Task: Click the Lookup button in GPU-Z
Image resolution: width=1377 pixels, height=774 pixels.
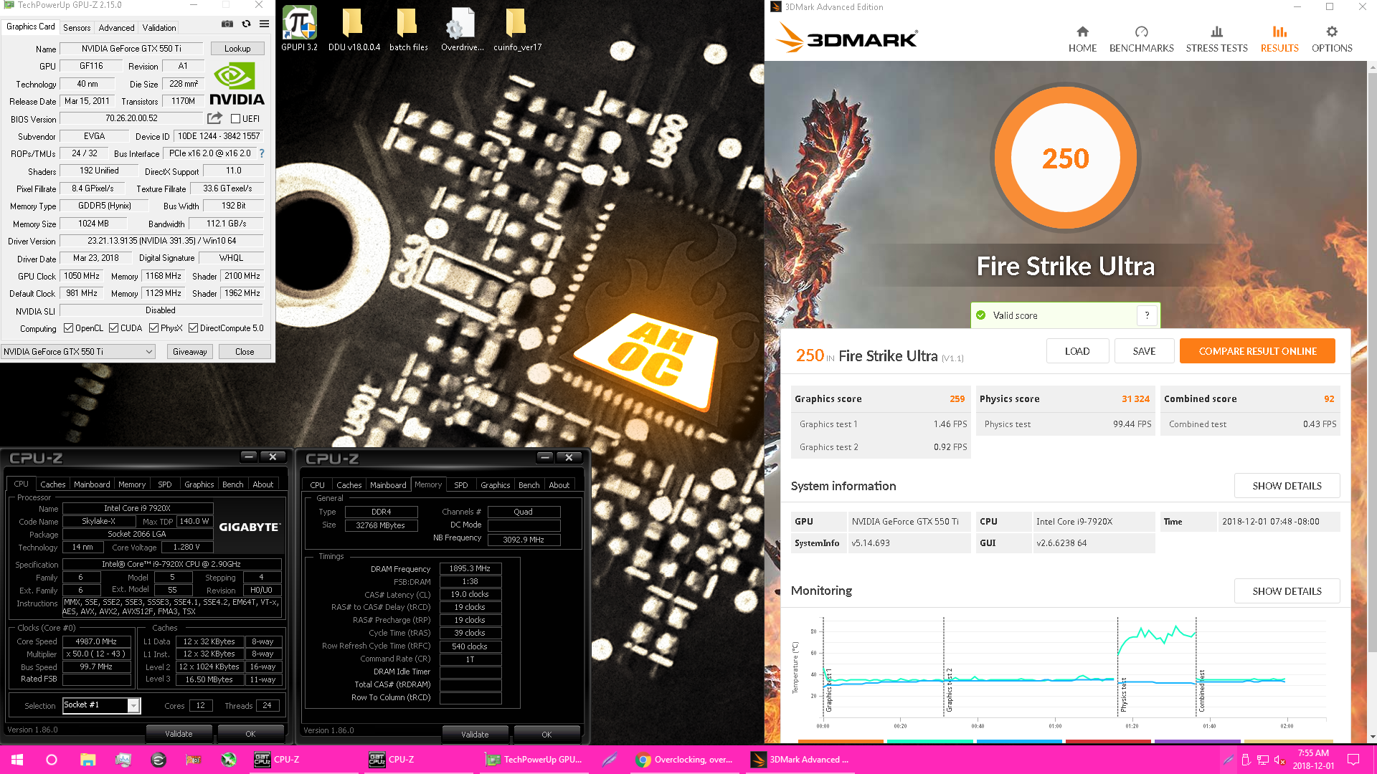Action: click(237, 49)
